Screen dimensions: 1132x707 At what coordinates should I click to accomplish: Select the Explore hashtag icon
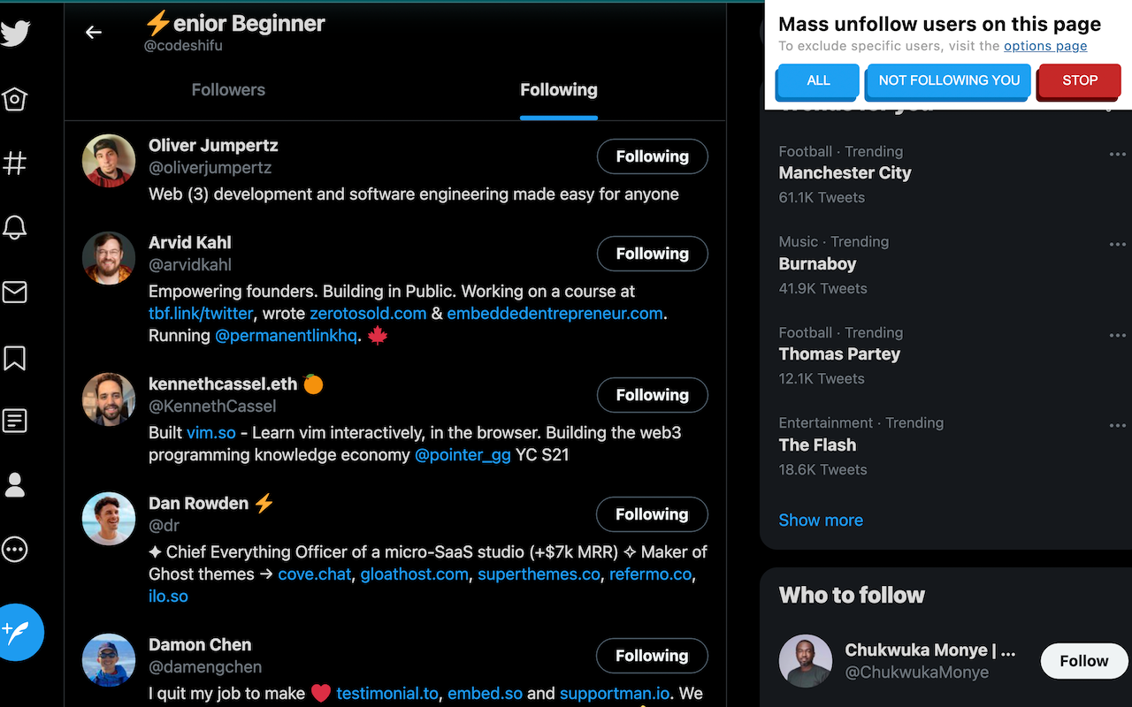[x=14, y=163]
